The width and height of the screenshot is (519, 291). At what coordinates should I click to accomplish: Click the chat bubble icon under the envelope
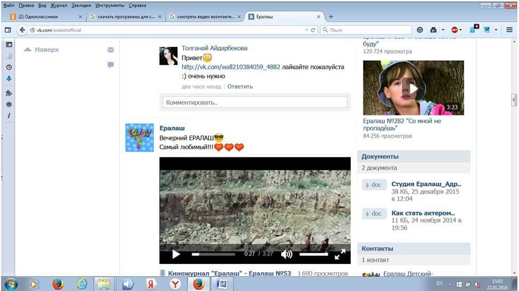pos(111,65)
